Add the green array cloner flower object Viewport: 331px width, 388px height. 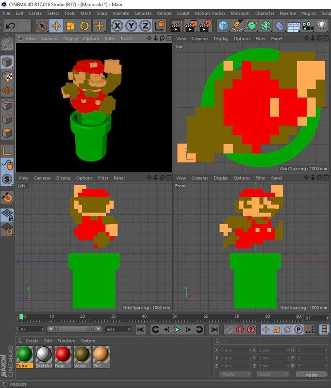[265, 26]
